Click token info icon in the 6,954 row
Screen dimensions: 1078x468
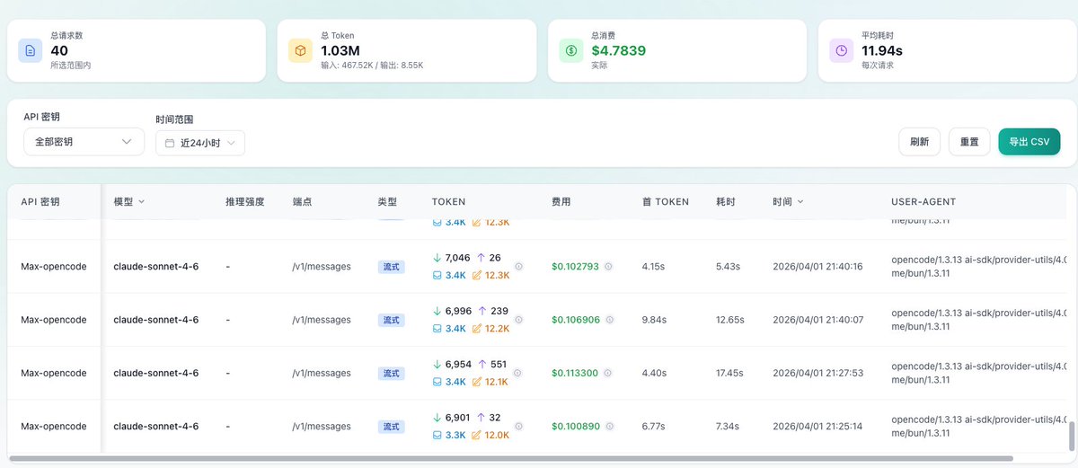point(518,373)
